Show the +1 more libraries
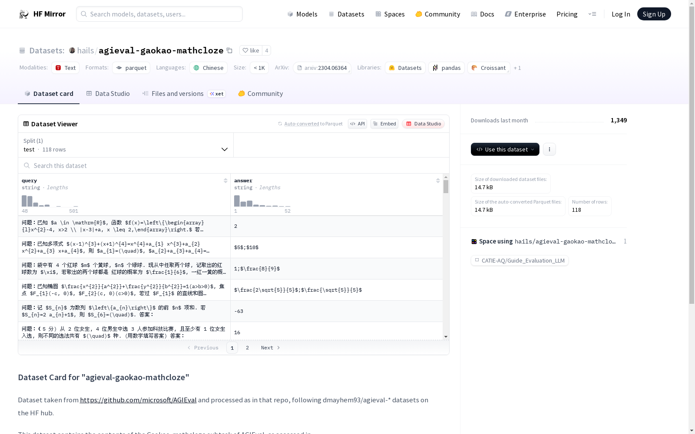This screenshot has width=695, height=434. [517, 68]
